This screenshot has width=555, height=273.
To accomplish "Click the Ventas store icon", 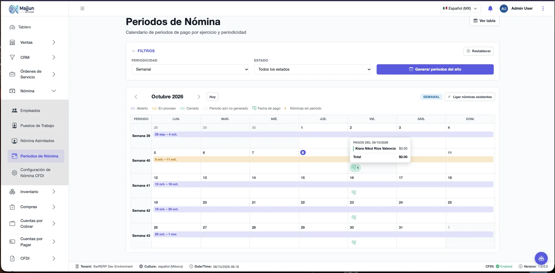I will (x=12, y=43).
